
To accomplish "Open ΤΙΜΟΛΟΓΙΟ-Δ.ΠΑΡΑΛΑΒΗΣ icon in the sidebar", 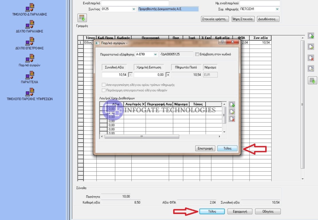I will click(30, 8).
